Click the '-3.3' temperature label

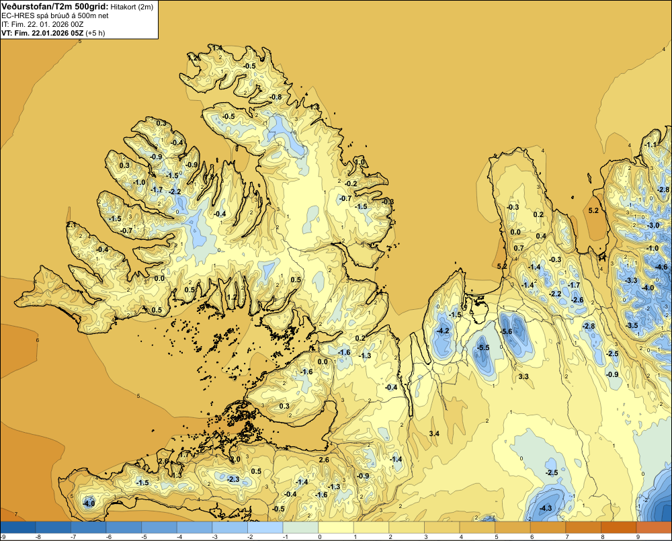tap(631, 280)
